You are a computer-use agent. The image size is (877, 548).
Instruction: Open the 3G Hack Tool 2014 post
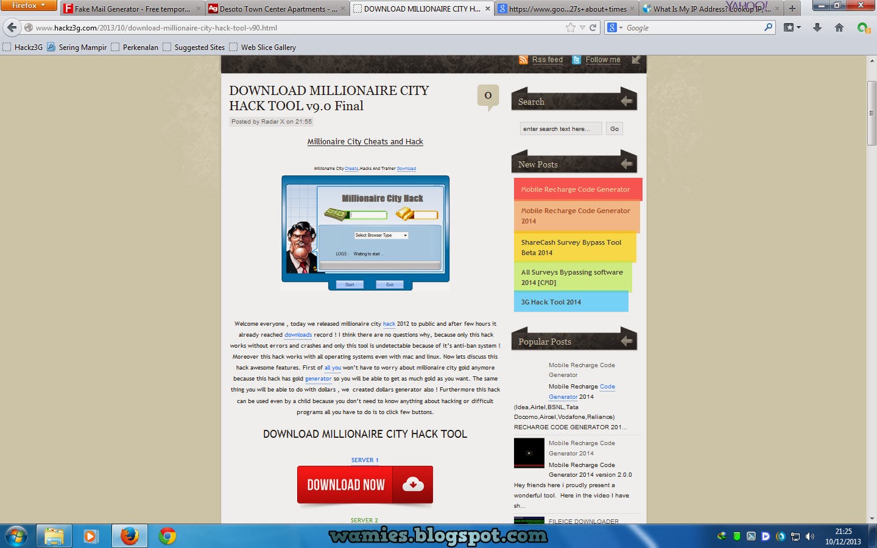tap(571, 302)
